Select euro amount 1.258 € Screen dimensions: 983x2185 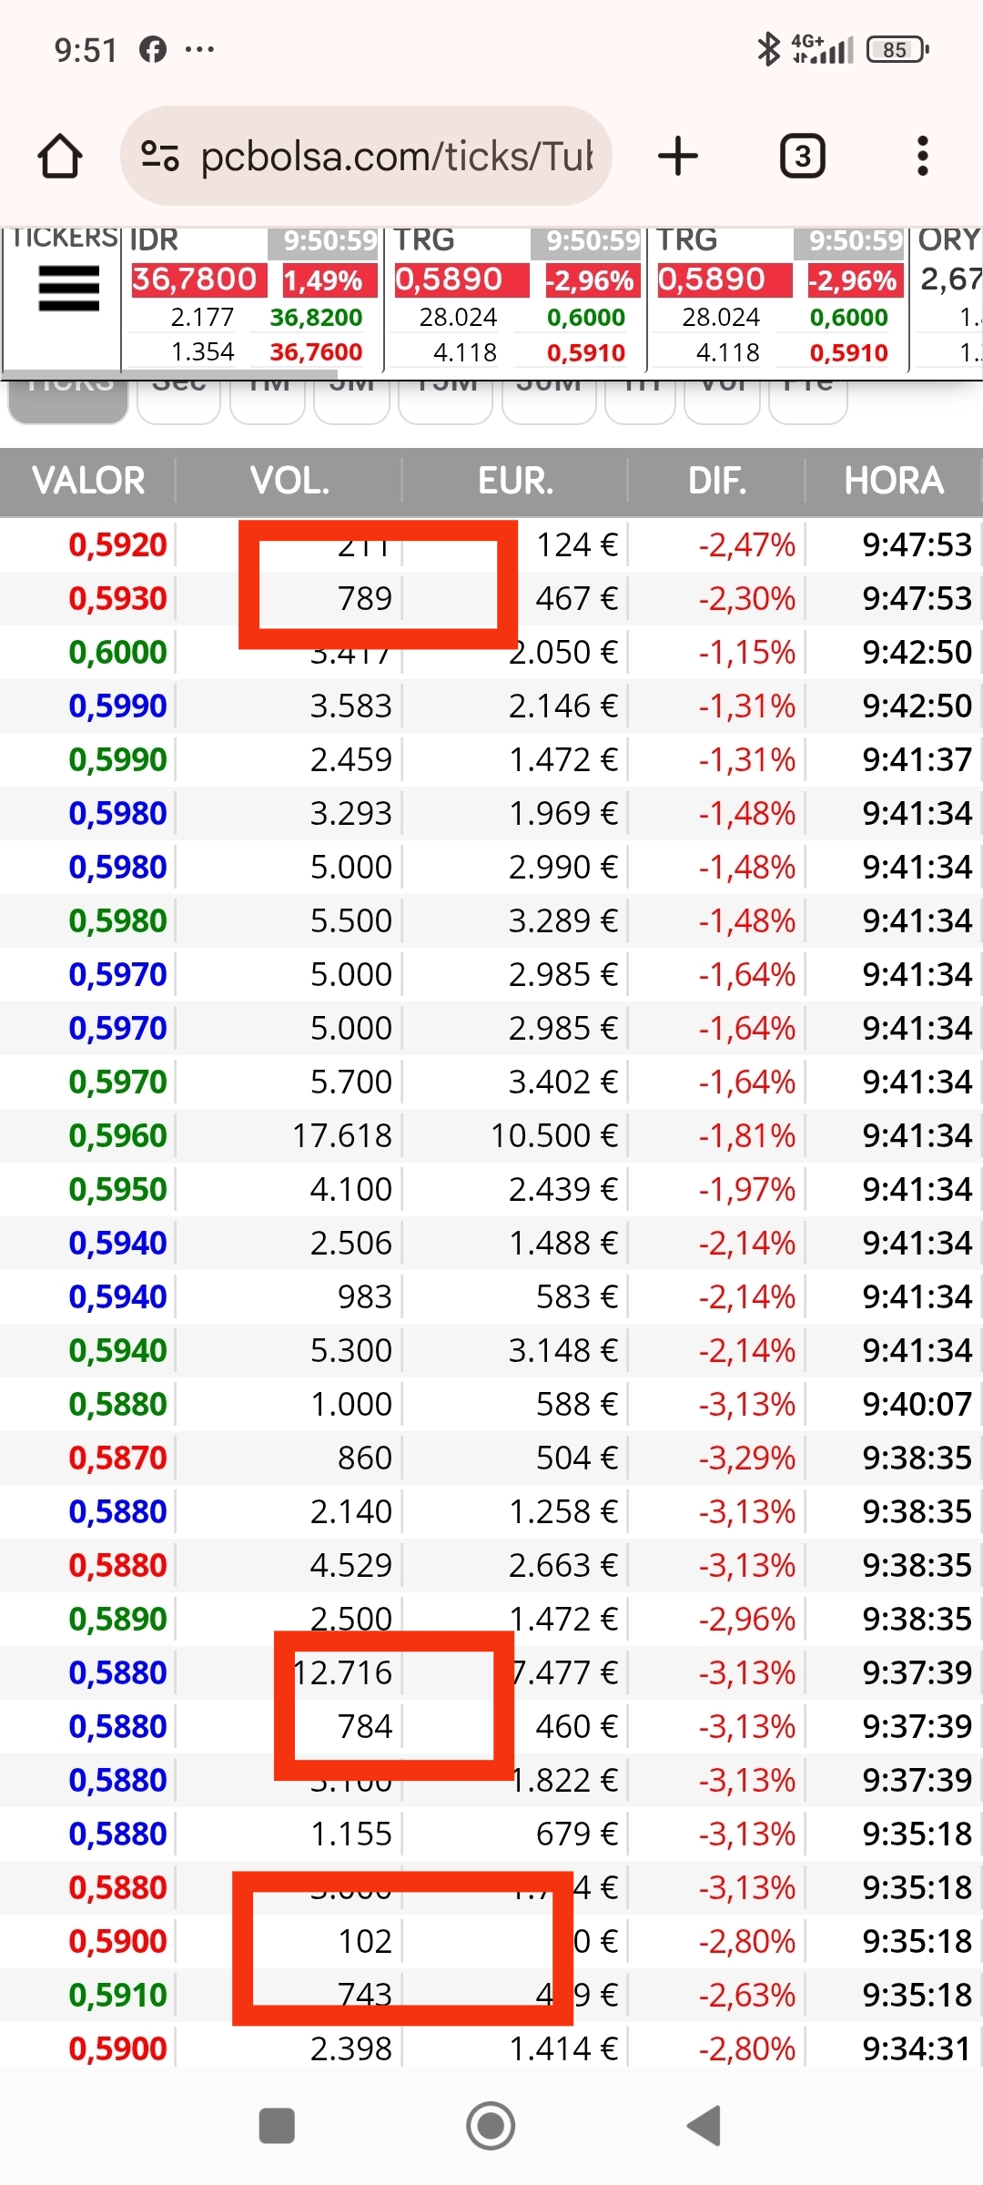tap(563, 1511)
